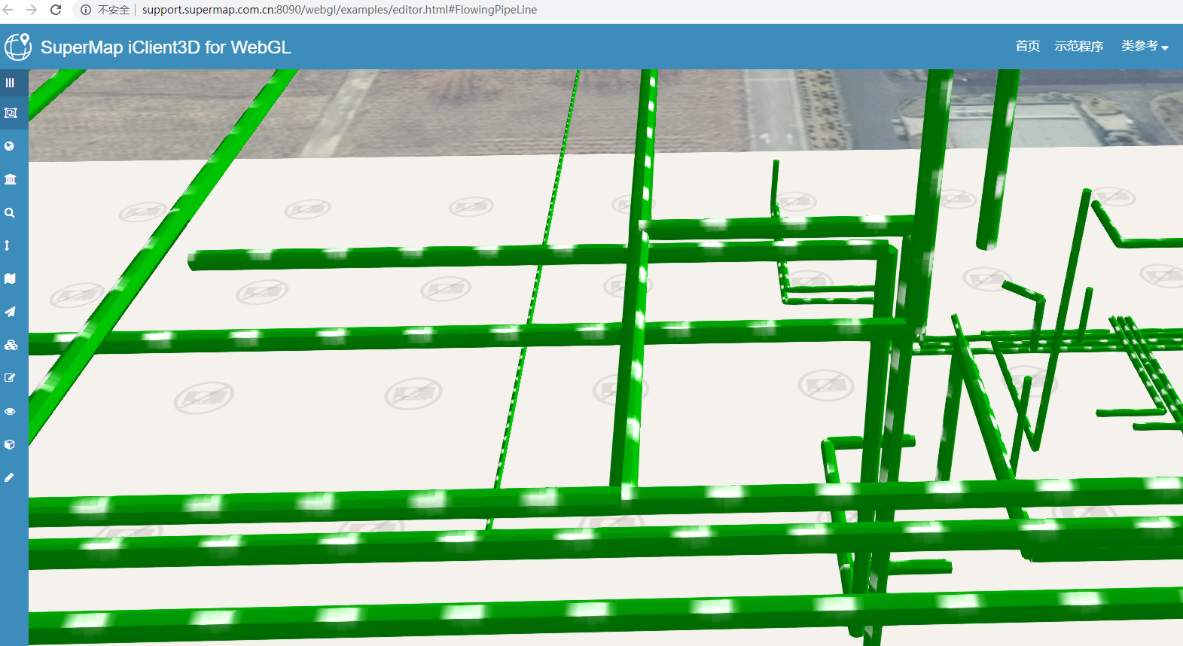Reload the page with the refresh button
Screen dimensions: 1183x646
tap(56, 10)
